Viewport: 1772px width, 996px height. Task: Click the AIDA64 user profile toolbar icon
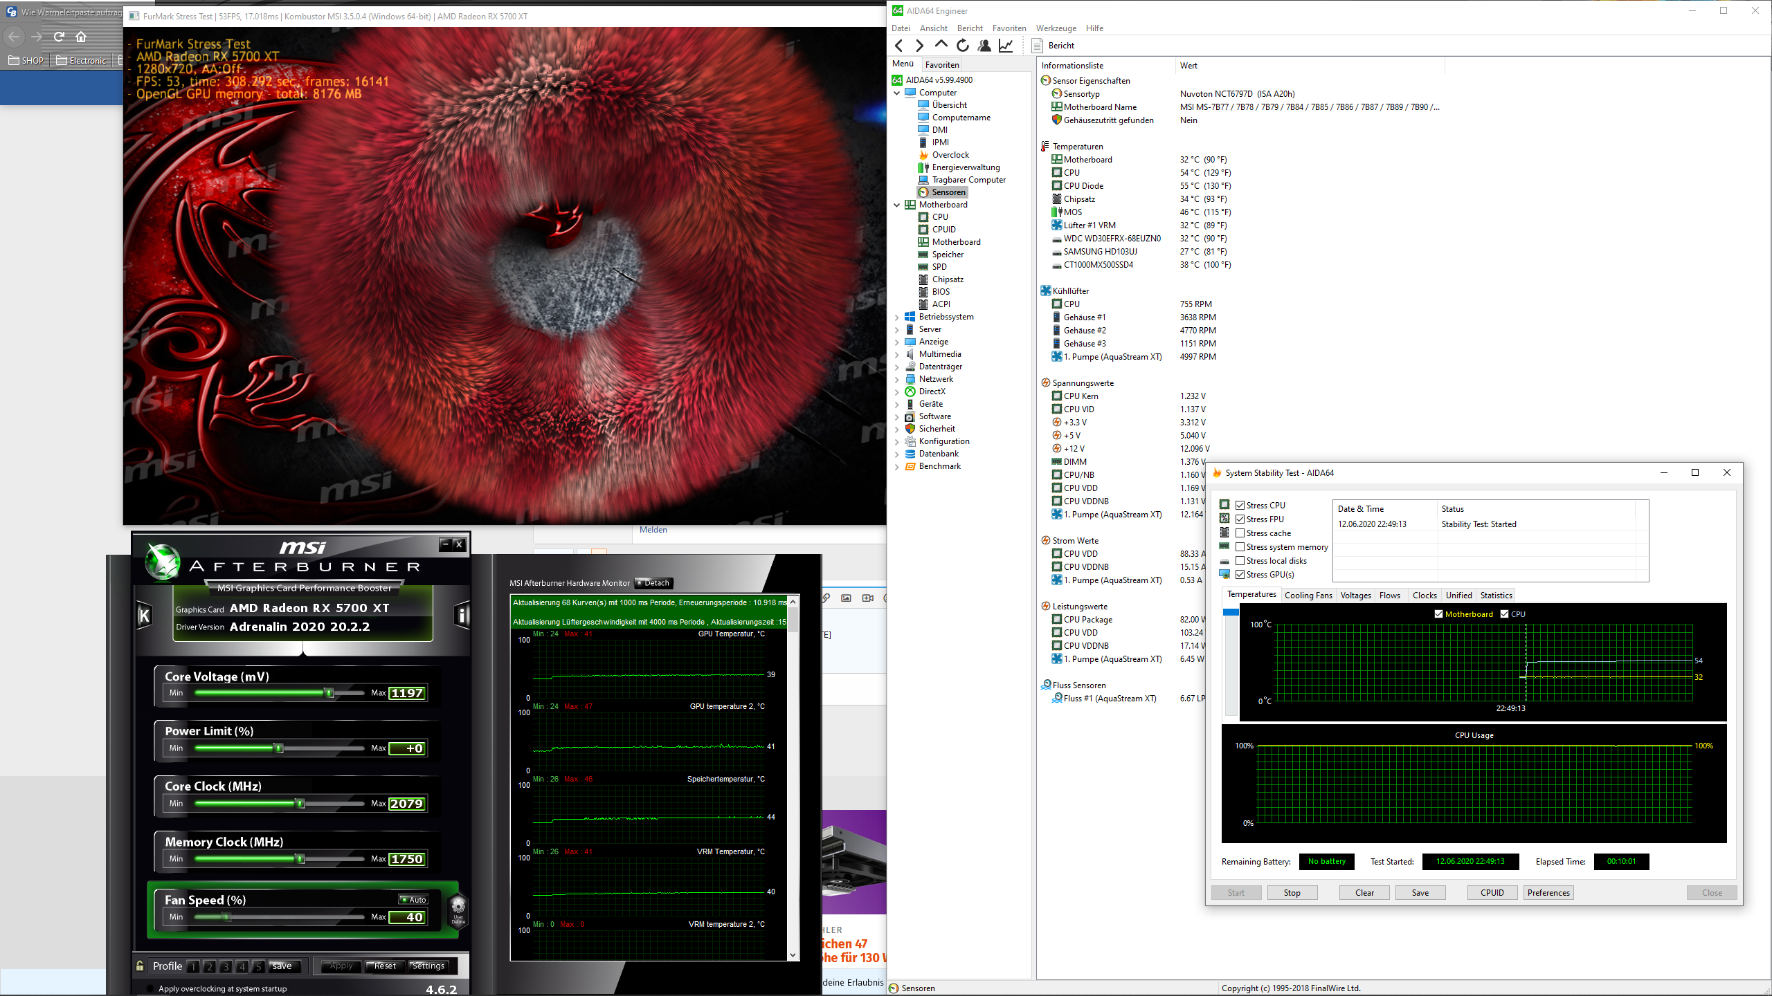(x=984, y=46)
